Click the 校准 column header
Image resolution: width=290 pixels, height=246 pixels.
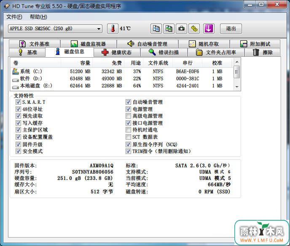tap(217, 63)
